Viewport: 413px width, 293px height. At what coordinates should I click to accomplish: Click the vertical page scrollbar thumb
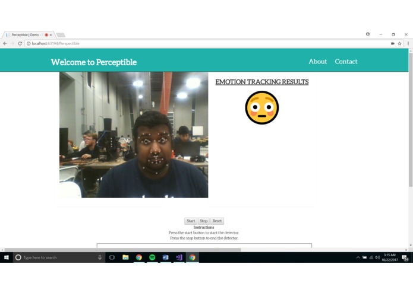[411, 120]
